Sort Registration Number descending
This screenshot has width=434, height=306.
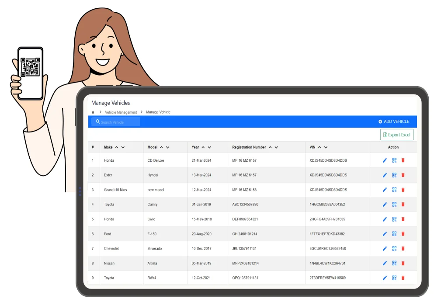pos(276,147)
